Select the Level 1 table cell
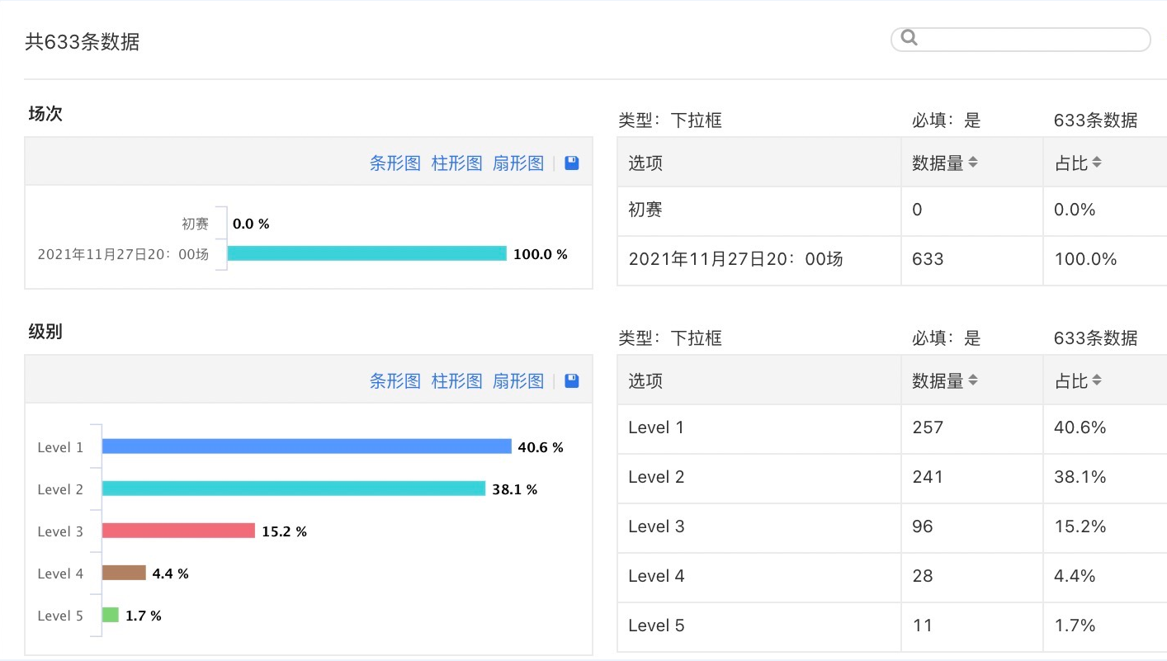 [759, 428]
